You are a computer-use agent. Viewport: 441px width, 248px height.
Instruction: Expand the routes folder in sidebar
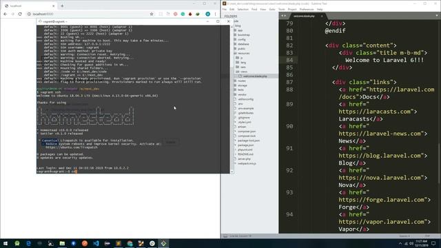[x=242, y=81]
